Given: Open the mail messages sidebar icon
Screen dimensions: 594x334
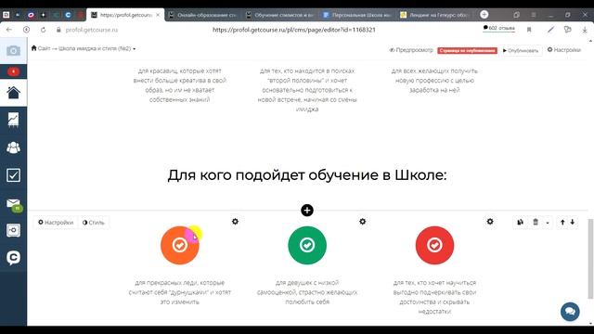Looking at the screenshot, I should point(14,204).
